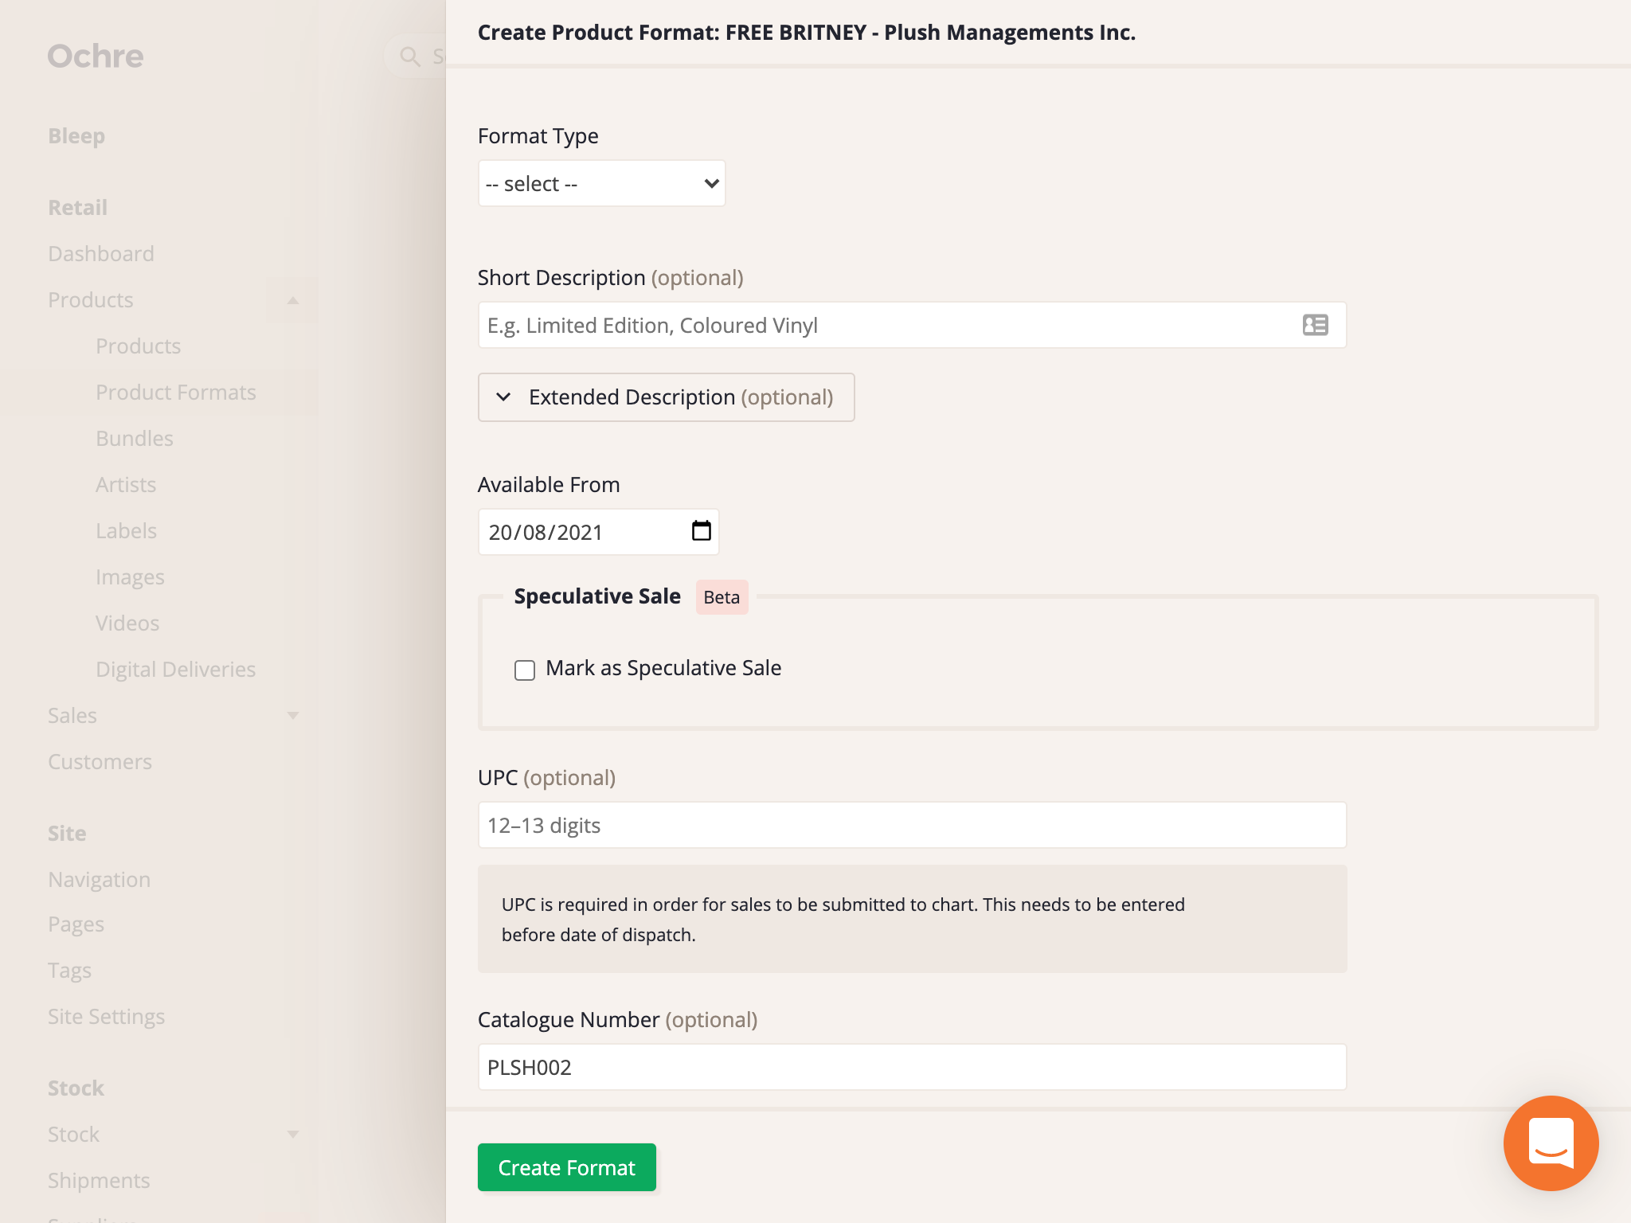
Task: Enable Mark as Speculative Sale checkbox
Action: pos(525,670)
